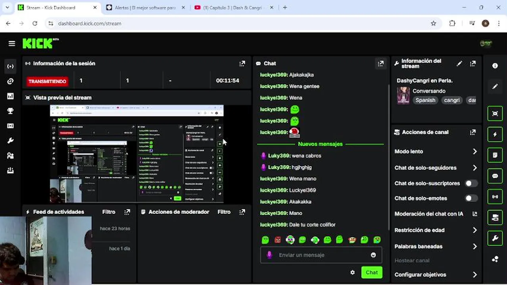The image size is (507, 285).
Task: Pop out the Acciones de moderador panel
Action: pos(242,212)
